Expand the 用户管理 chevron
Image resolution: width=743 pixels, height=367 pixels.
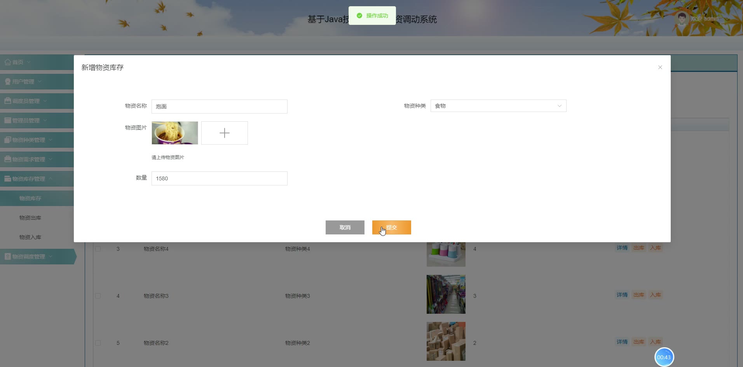(40, 82)
